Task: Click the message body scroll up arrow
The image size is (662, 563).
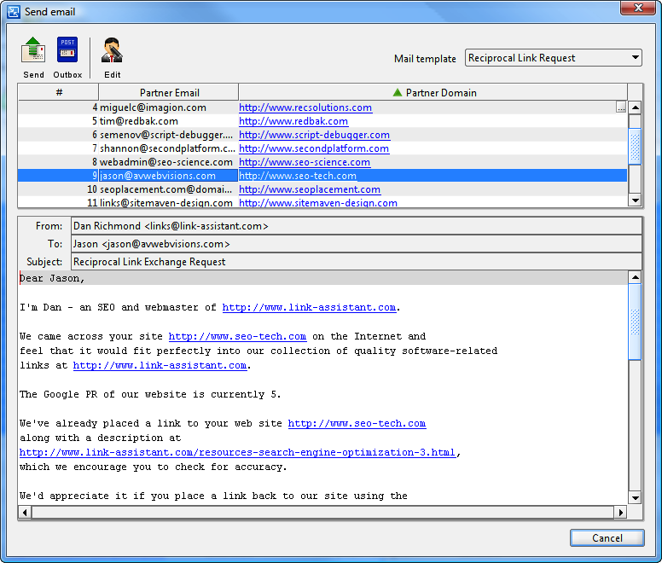Action: coord(635,277)
